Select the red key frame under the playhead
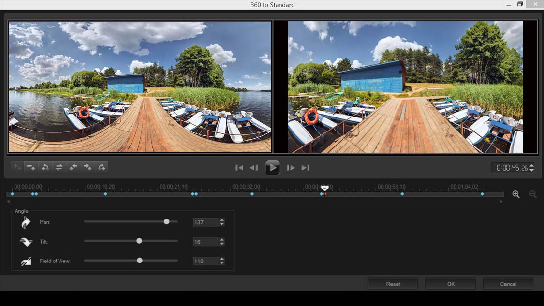Screen dimensions: 544x306 tap(325, 194)
